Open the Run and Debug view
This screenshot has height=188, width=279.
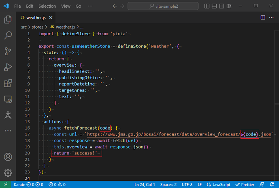click(x=8, y=67)
